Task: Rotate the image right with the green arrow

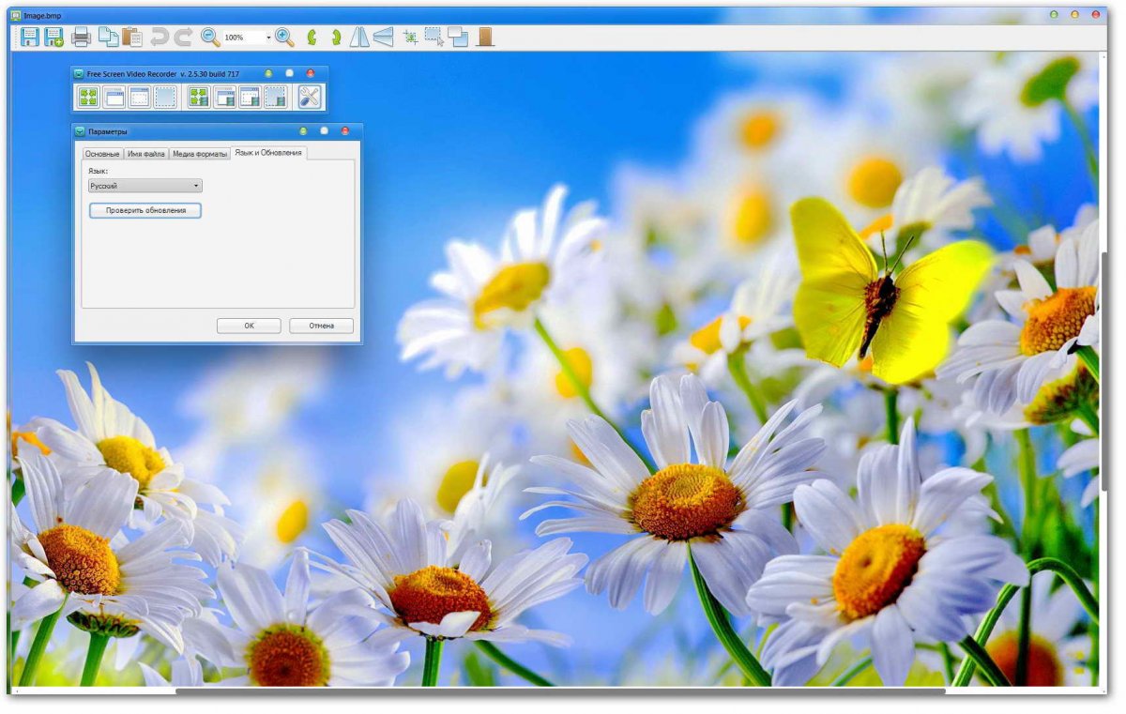Action: [x=335, y=38]
